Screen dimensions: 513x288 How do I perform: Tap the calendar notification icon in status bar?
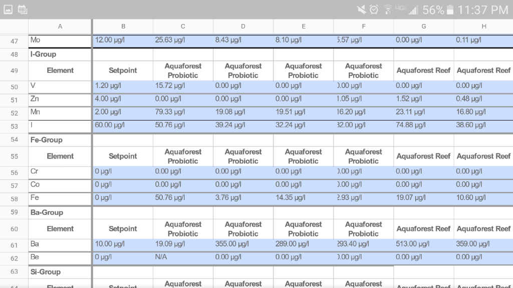[22, 9]
